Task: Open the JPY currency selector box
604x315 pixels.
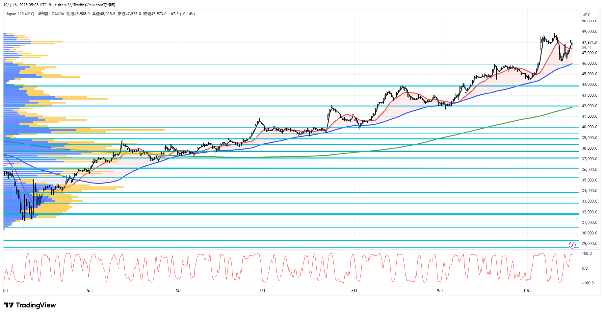Action: [587, 14]
